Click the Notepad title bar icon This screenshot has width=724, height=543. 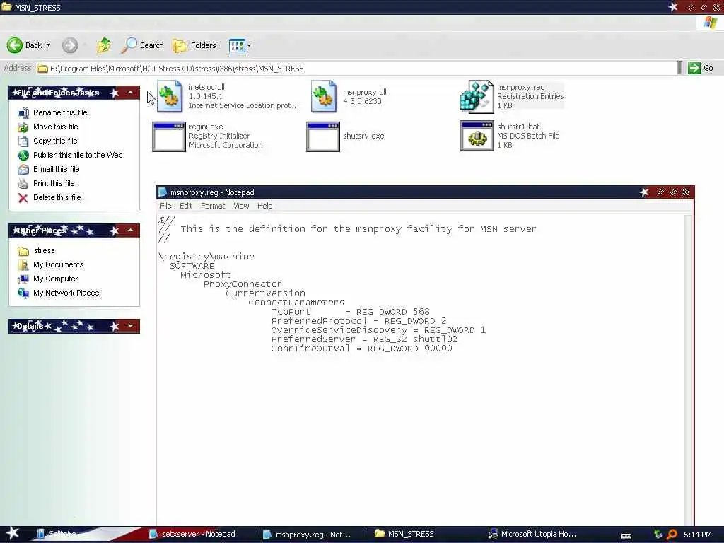(x=163, y=192)
